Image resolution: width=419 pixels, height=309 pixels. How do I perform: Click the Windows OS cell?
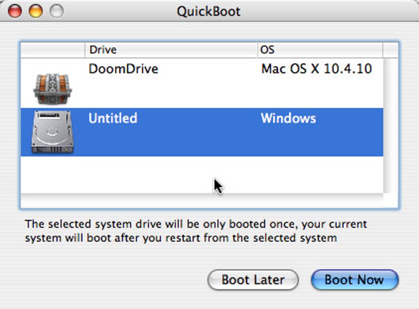288,118
